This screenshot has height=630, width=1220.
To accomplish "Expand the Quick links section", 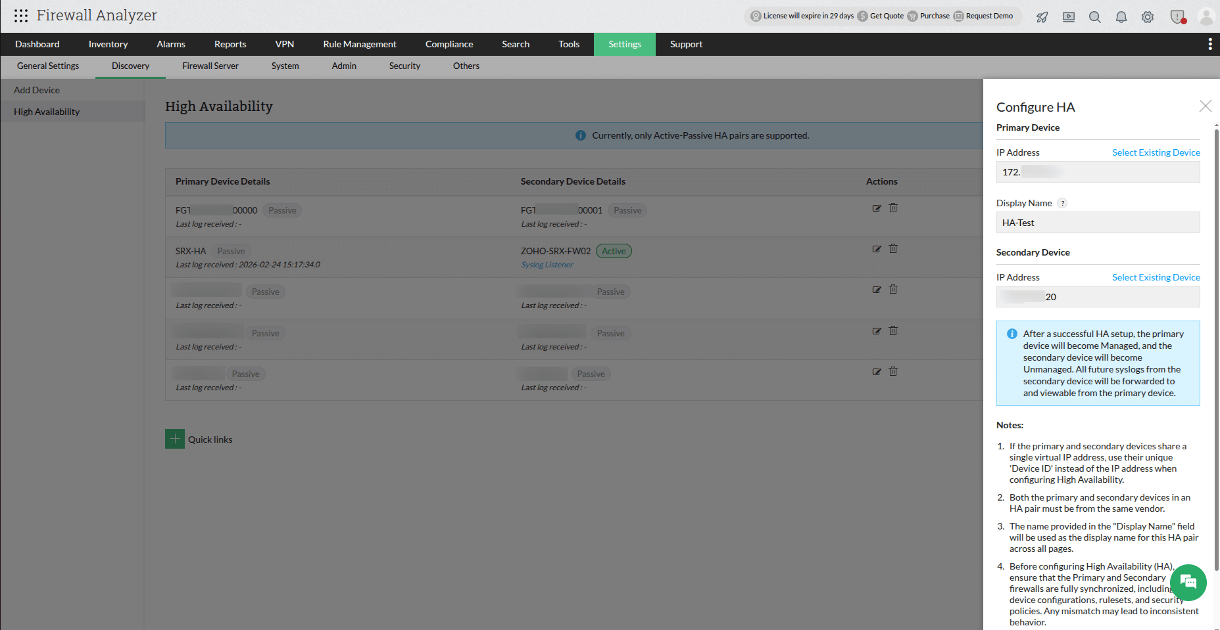I will [x=174, y=439].
